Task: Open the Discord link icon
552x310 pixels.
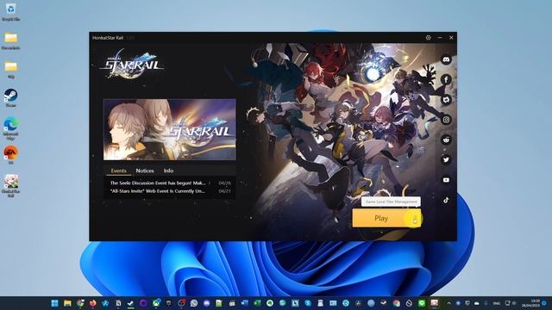Action: (x=446, y=59)
